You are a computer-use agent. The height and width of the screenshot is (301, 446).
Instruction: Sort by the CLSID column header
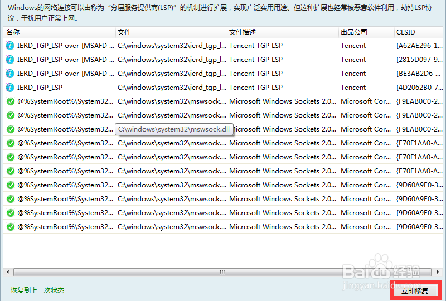(x=419, y=32)
